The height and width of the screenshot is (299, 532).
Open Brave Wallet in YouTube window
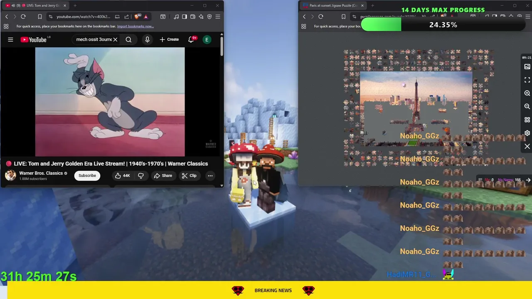click(x=193, y=17)
